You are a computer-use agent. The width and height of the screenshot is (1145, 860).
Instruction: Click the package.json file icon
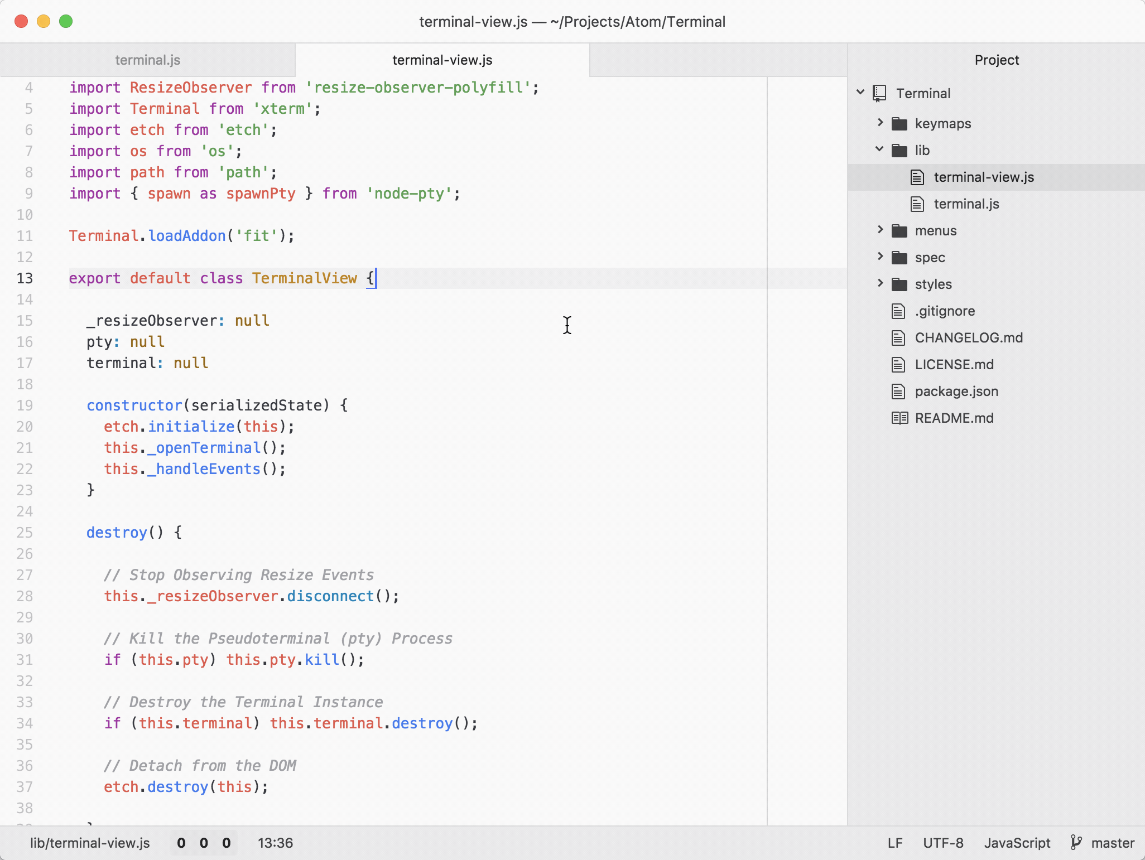pos(899,391)
